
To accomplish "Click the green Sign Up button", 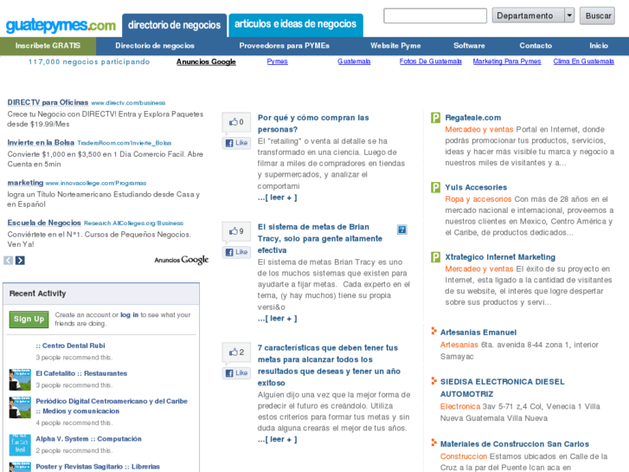I will 29,320.
